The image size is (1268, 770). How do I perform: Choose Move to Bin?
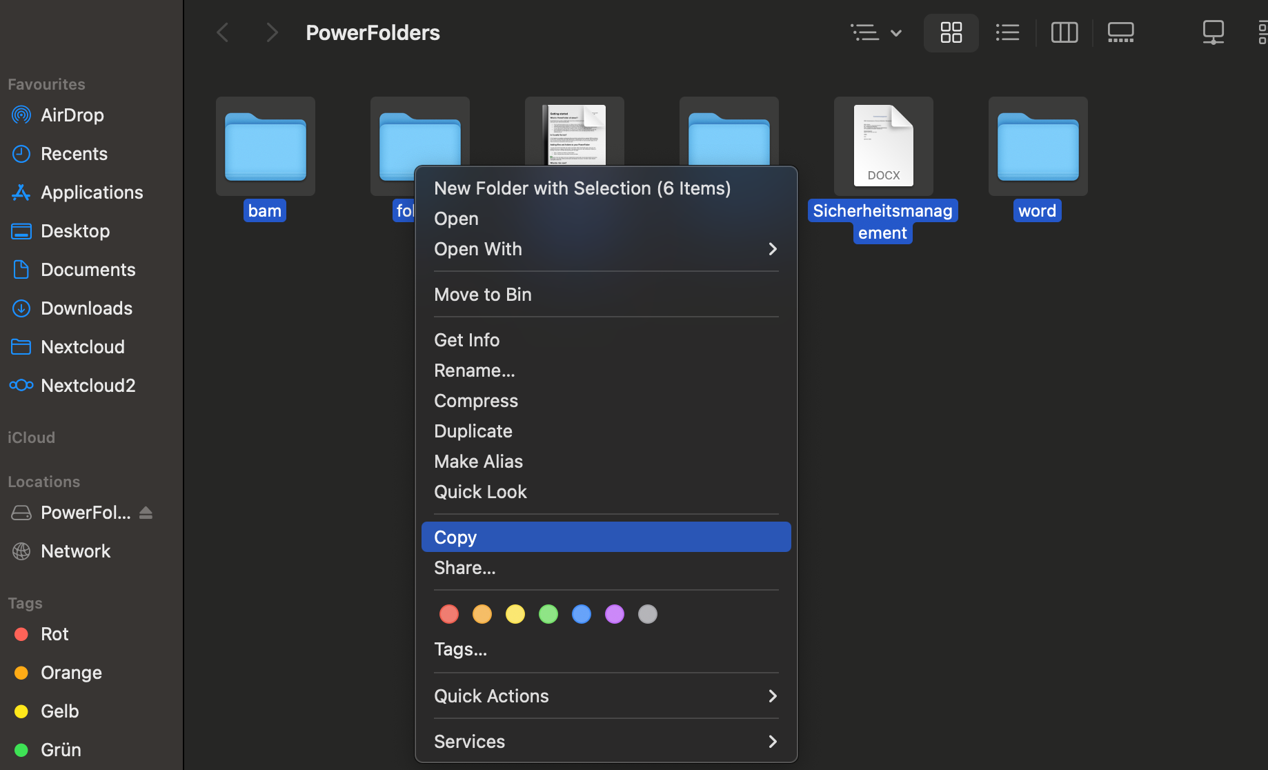click(606, 295)
